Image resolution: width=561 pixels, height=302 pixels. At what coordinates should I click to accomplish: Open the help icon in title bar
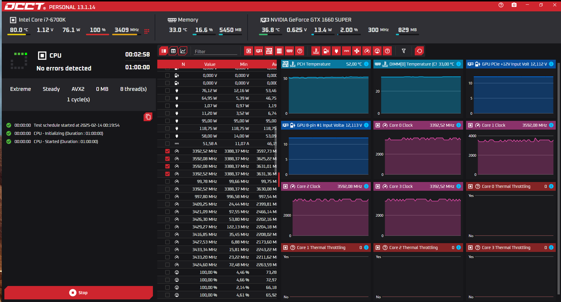coord(501,5)
